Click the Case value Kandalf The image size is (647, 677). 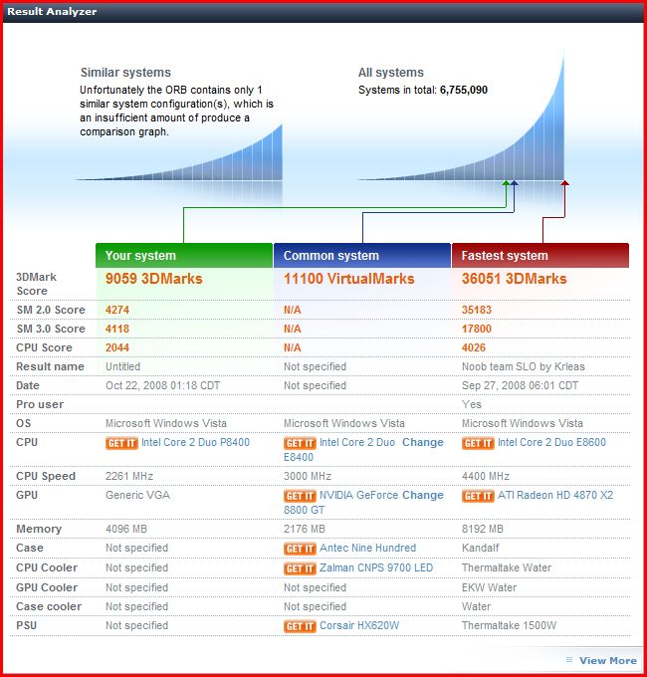click(x=481, y=548)
